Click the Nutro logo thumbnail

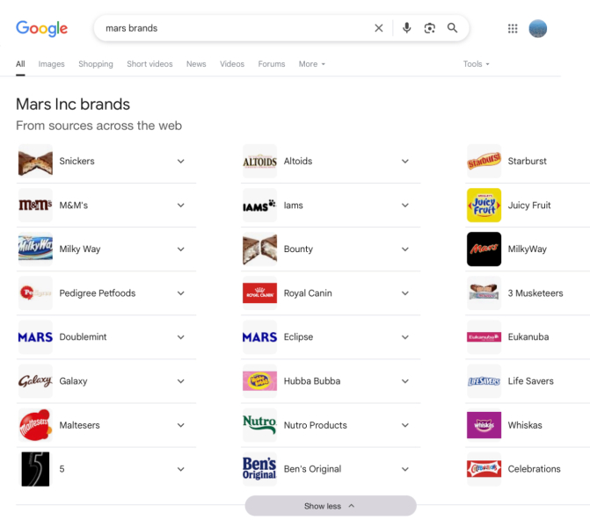(x=259, y=425)
